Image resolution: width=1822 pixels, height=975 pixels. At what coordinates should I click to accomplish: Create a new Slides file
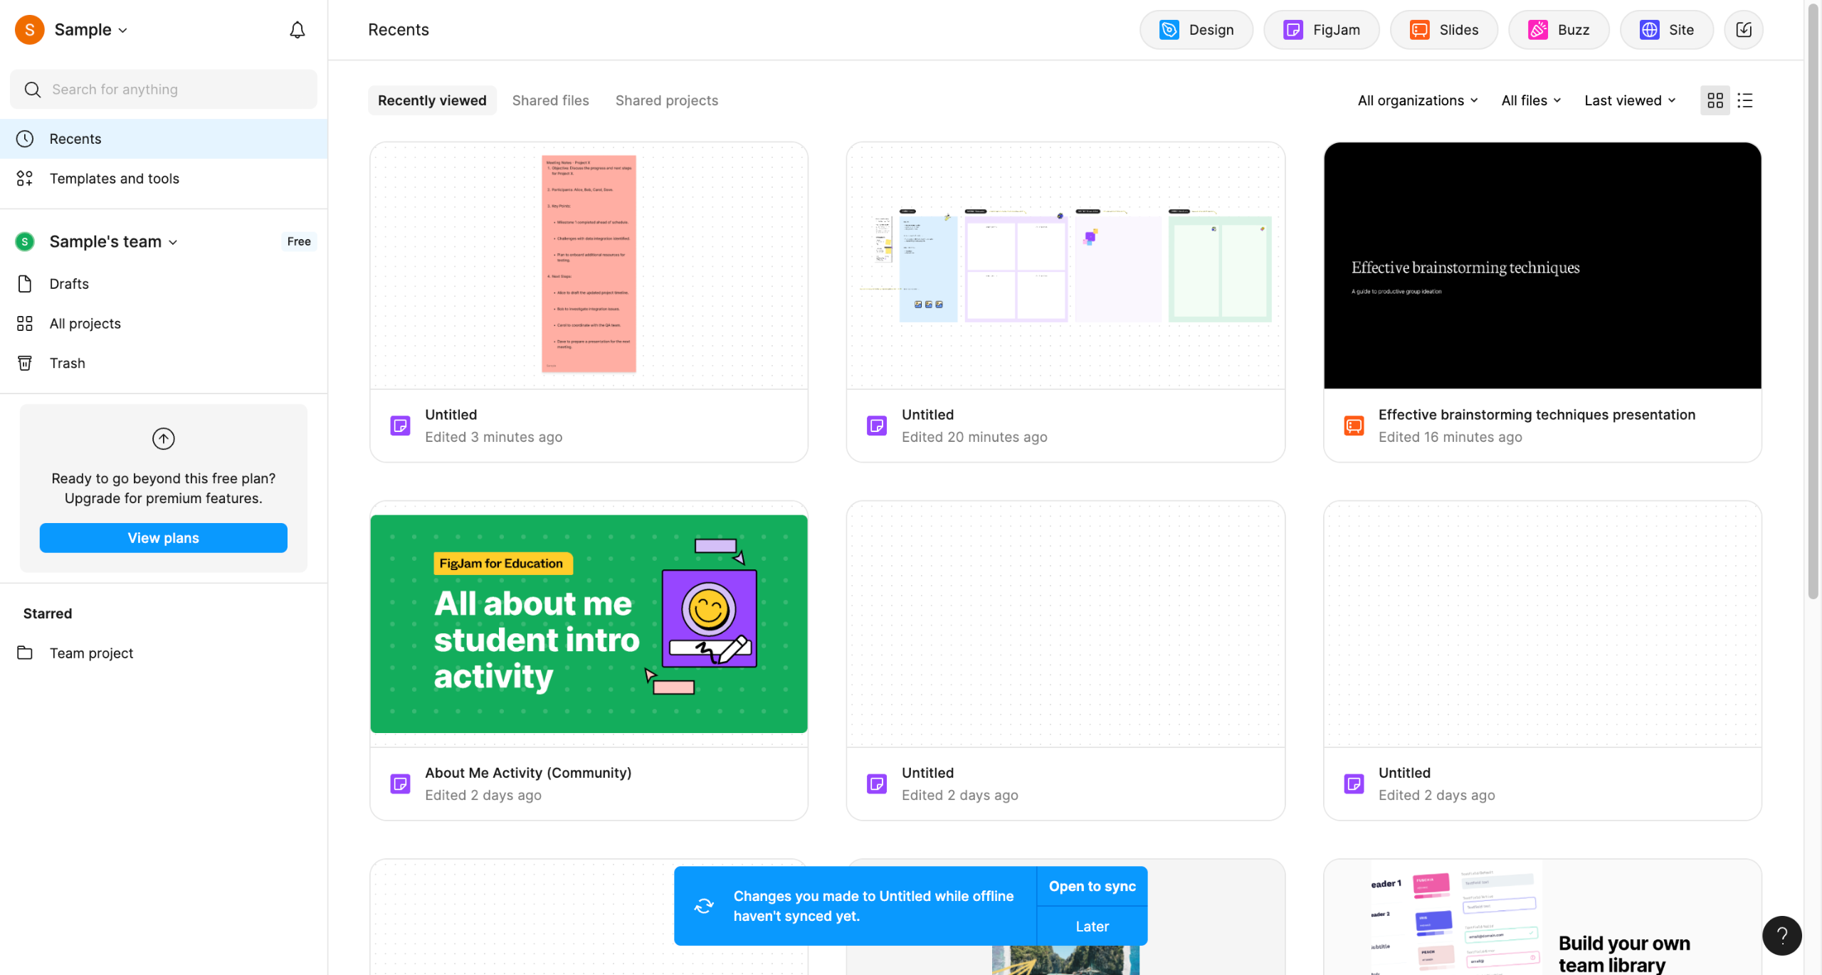pos(1443,30)
